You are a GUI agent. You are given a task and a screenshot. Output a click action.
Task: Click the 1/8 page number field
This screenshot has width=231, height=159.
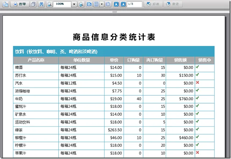(x=134, y=4)
